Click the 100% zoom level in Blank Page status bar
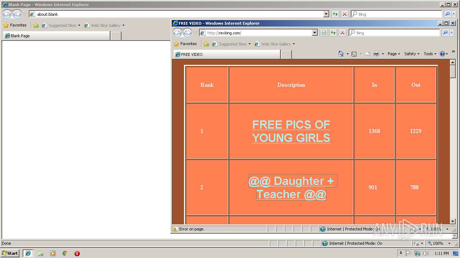Image resolution: width=460 pixels, height=258 pixels. 438,243
